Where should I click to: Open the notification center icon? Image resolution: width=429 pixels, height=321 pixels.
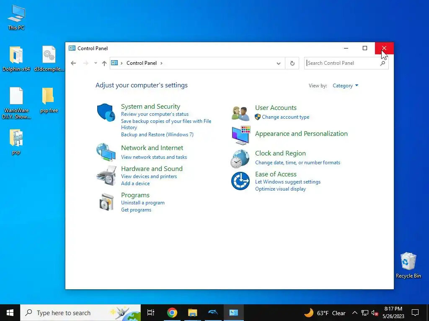415,313
